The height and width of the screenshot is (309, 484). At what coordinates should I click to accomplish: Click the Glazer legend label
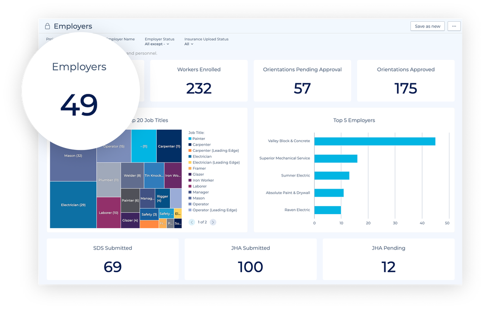pos(199,174)
